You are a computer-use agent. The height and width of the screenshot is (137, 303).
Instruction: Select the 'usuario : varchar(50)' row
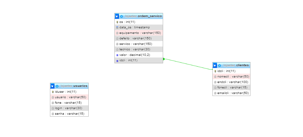(69, 97)
